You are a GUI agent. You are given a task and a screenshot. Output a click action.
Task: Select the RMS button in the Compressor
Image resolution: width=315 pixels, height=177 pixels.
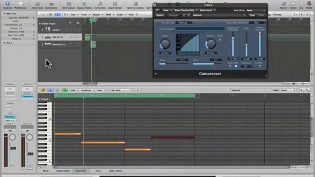click(236, 66)
